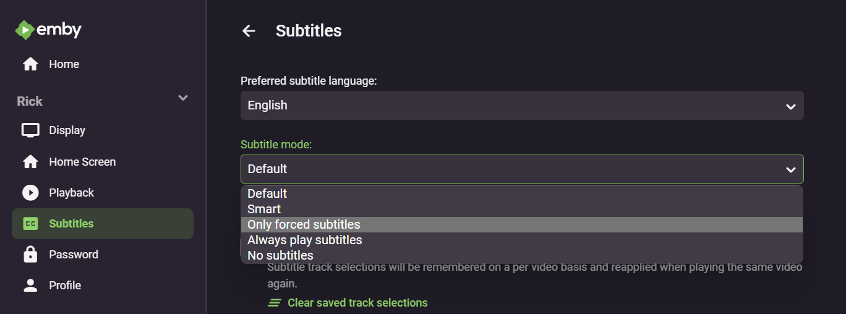This screenshot has width=846, height=314.
Task: Choose the No subtitles option
Action: (x=280, y=255)
